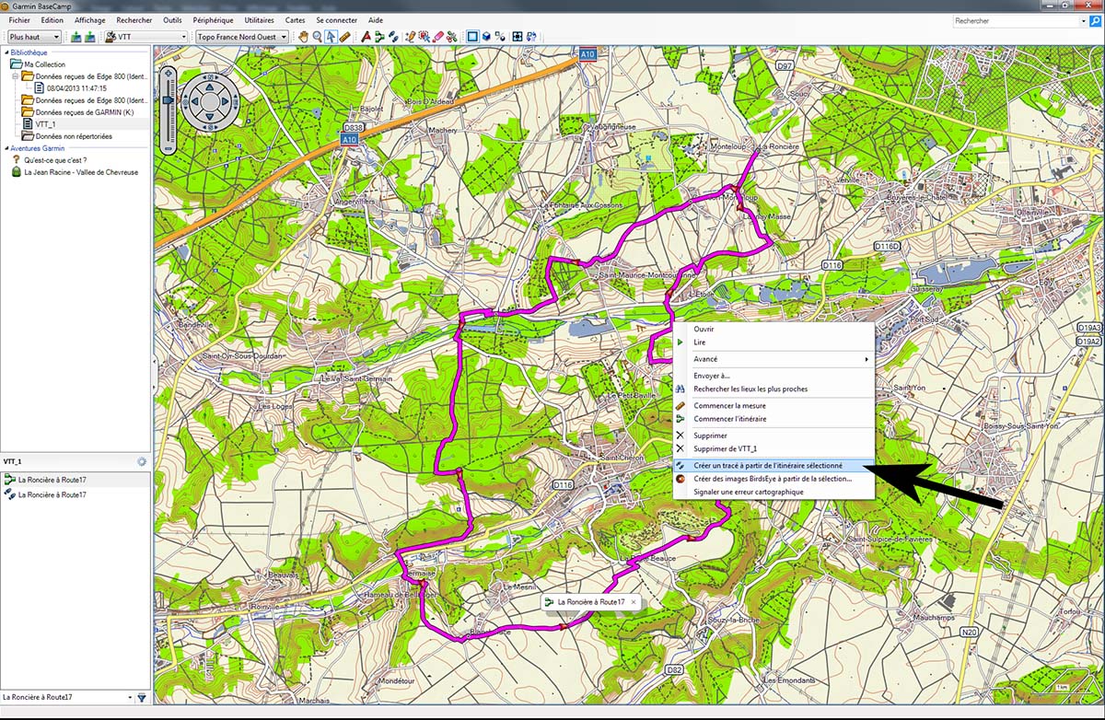Switch to the 2D map view
This screenshot has height=720, width=1105.
click(x=472, y=37)
